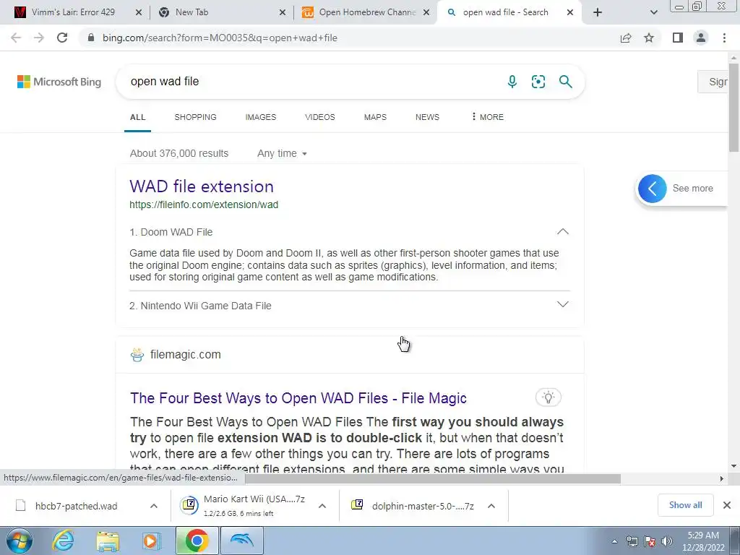740x555 pixels.
Task: Share this page via address bar icon
Action: coord(626,38)
